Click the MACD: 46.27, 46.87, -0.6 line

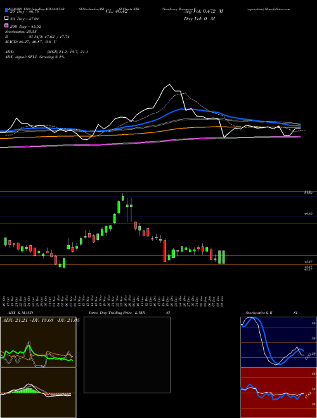pos(30,42)
